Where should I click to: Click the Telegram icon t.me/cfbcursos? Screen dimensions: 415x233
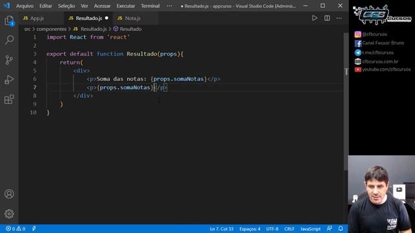tap(358, 52)
